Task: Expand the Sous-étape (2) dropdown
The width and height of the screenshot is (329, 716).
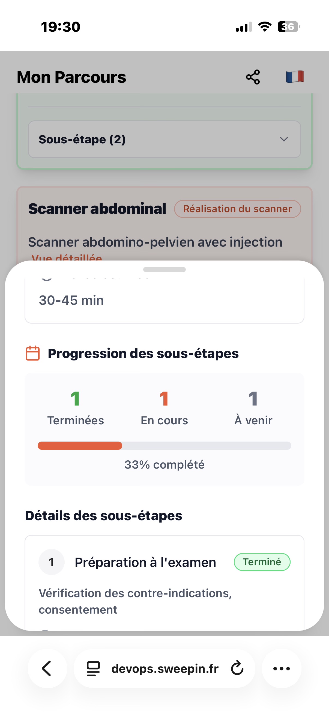Action: pyautogui.click(x=164, y=139)
